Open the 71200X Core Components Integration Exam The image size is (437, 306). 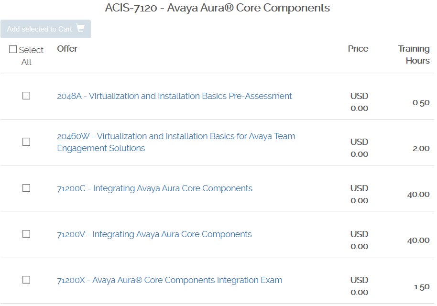click(x=169, y=280)
